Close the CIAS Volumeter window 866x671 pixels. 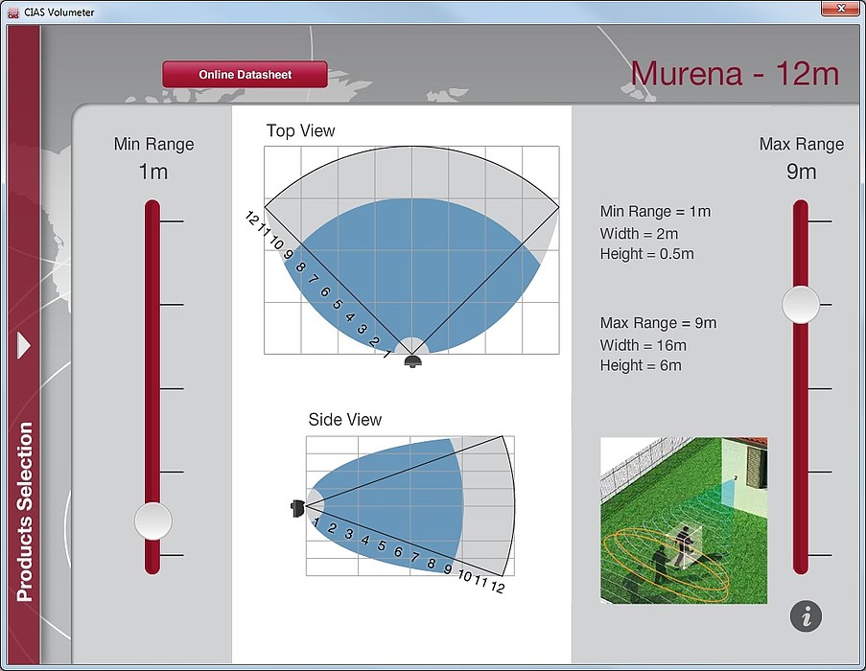click(841, 9)
